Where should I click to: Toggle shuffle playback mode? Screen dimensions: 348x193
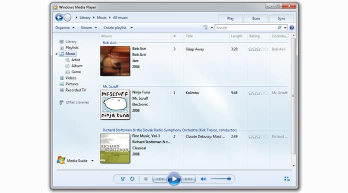tap(122, 179)
